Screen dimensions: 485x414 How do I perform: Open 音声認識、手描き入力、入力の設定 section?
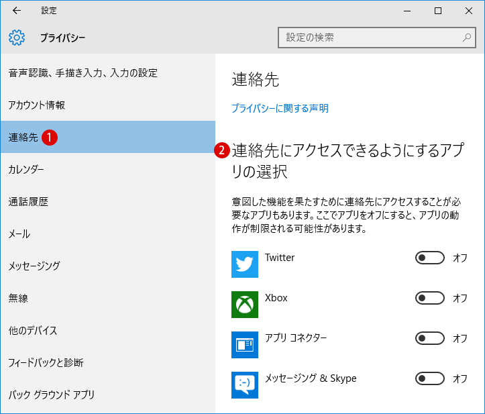click(107, 73)
